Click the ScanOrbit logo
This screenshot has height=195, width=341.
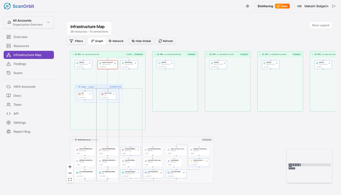[x=19, y=6]
